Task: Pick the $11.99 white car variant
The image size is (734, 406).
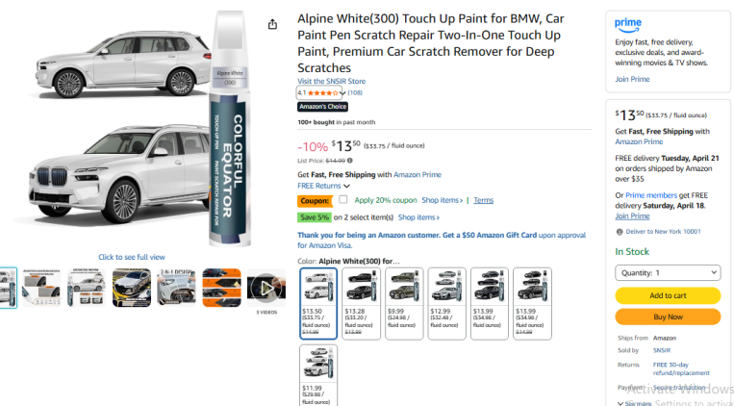Action: click(319, 371)
